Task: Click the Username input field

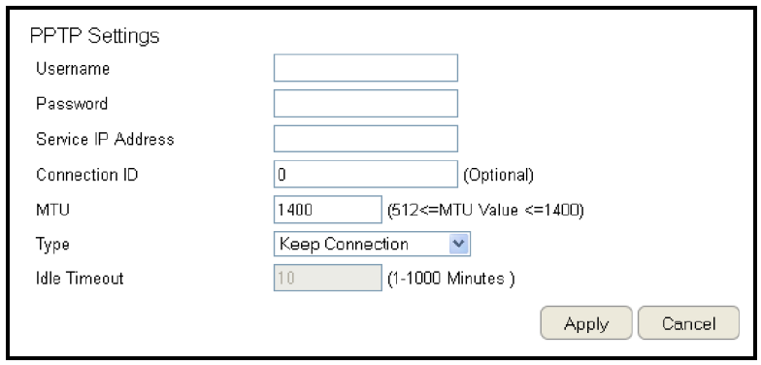Action: coord(365,68)
